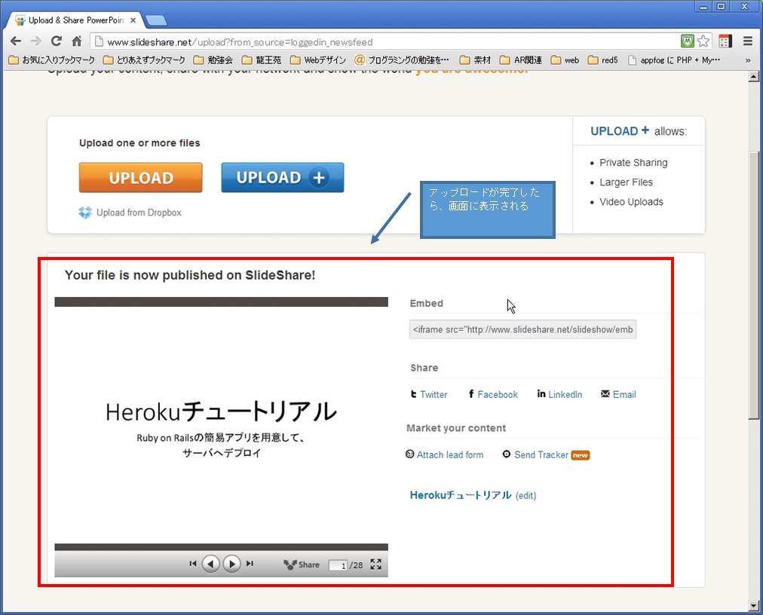Click the Attach lead form icon
Screen dimensions: 763x615
(x=409, y=454)
